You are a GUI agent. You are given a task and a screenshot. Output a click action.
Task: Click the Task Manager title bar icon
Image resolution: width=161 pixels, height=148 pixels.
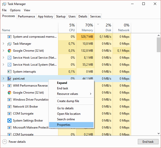coord(4,4)
